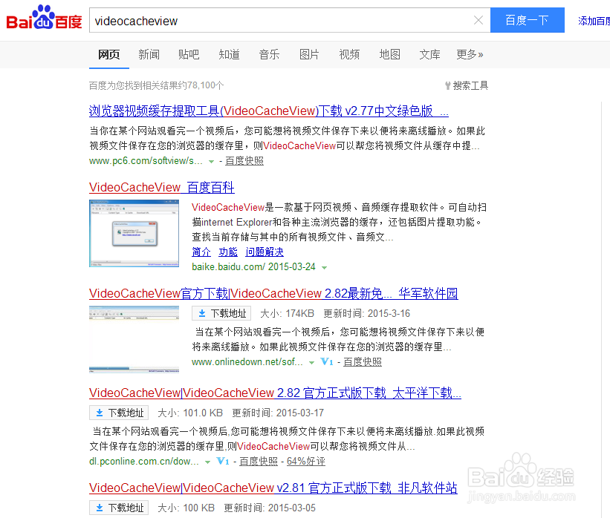Image resolution: width=610 pixels, height=518 pixels.
Task: Click the 百度一下 search button
Action: (x=527, y=20)
